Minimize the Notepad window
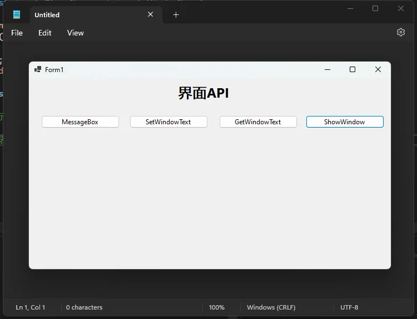Viewport: 417px width, 319px height. pyautogui.click(x=350, y=8)
